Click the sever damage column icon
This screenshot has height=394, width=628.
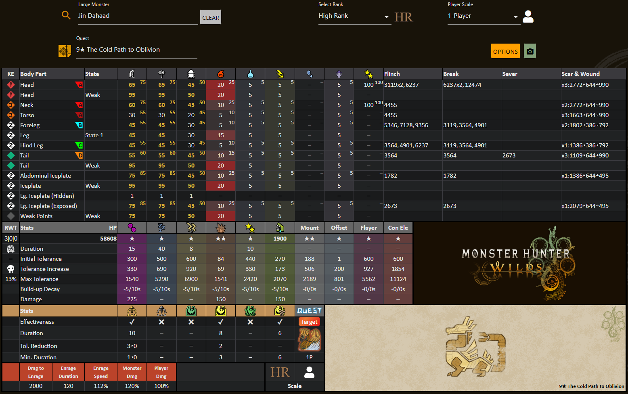pos(132,74)
